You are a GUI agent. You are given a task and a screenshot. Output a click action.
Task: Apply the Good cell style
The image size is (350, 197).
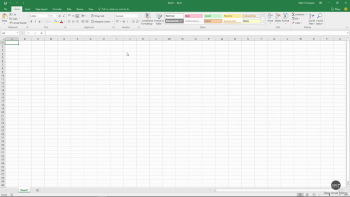(x=213, y=16)
